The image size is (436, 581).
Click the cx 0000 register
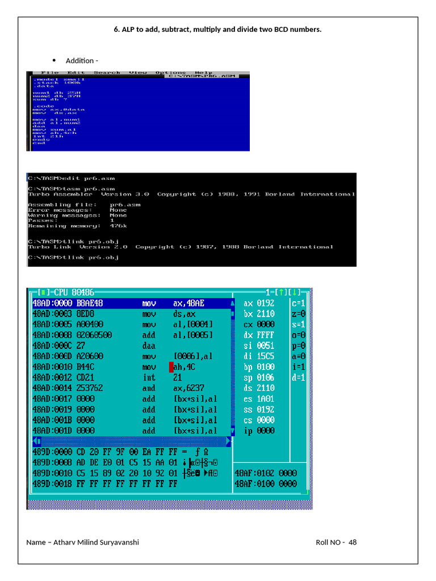pos(259,325)
